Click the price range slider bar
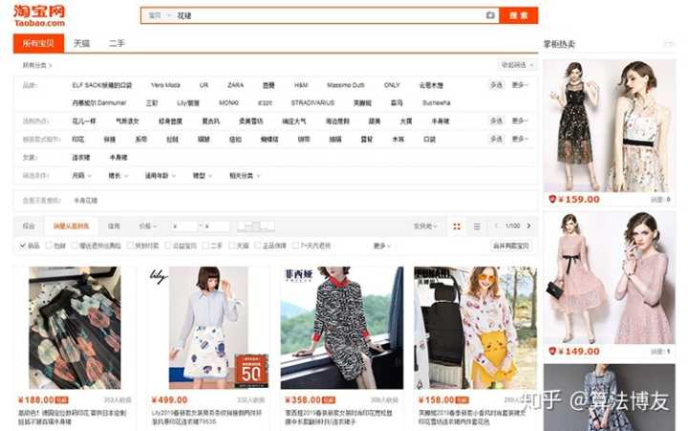 coord(255,226)
